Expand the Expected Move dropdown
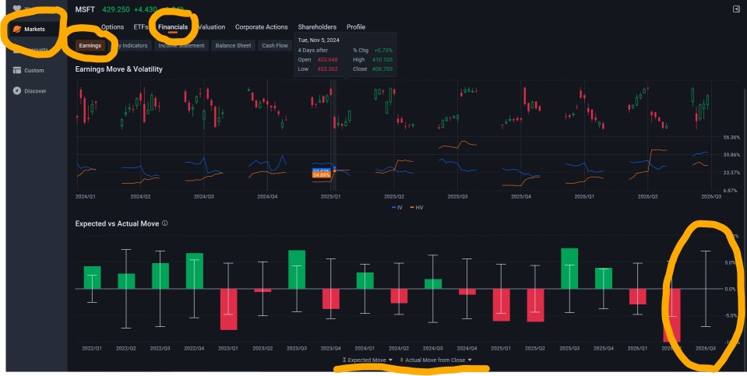Screen dimensions: 747x376 (x=368, y=360)
